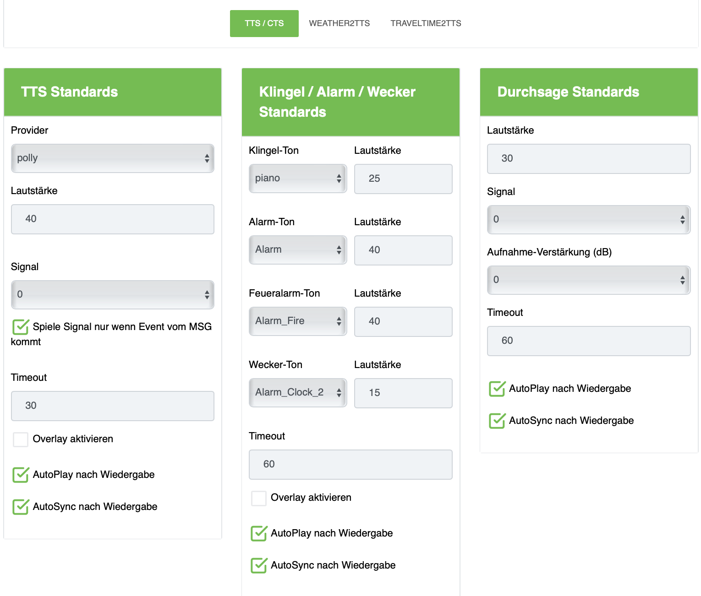The image size is (701, 596).
Task: Open the Durchsage Signal dropdown
Action: (588, 220)
